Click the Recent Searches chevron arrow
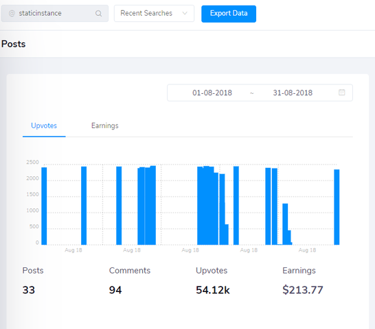 pyautogui.click(x=185, y=13)
